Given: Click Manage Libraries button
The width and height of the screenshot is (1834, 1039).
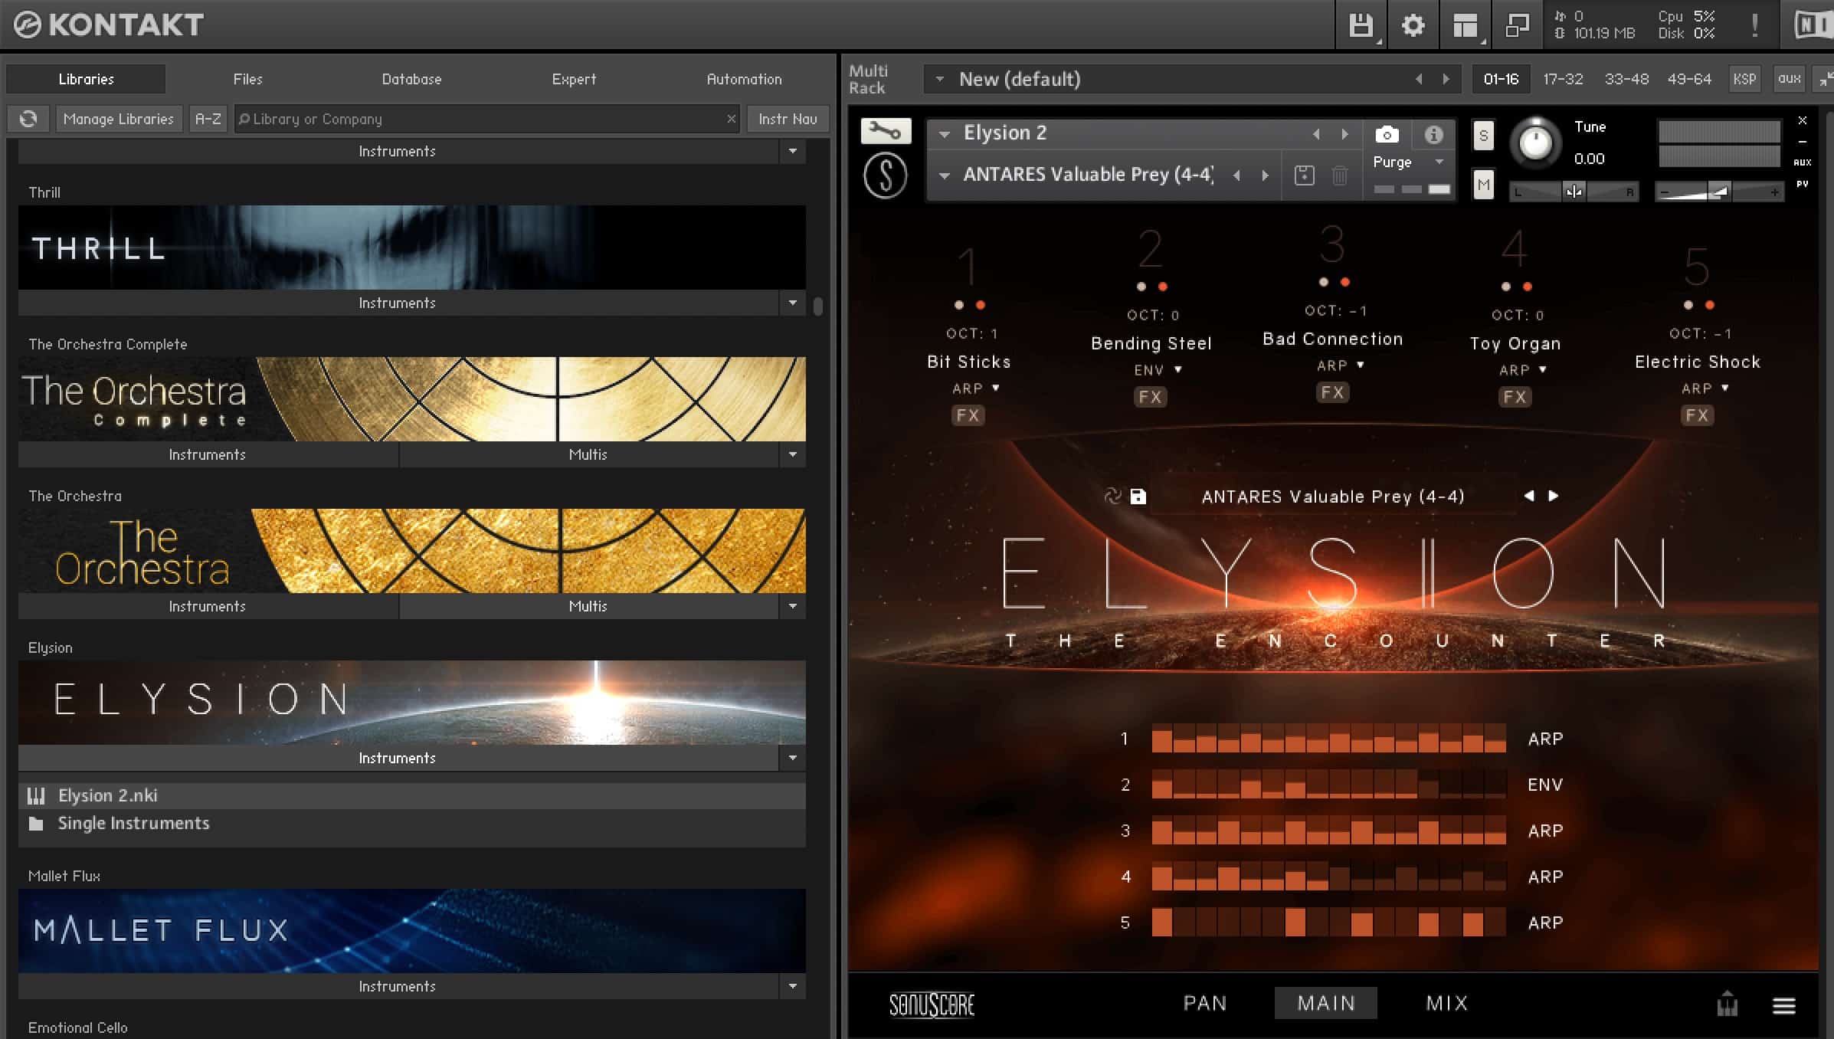Looking at the screenshot, I should click(119, 119).
